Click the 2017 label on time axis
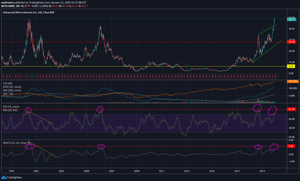300x181 pixels. tap(237, 171)
